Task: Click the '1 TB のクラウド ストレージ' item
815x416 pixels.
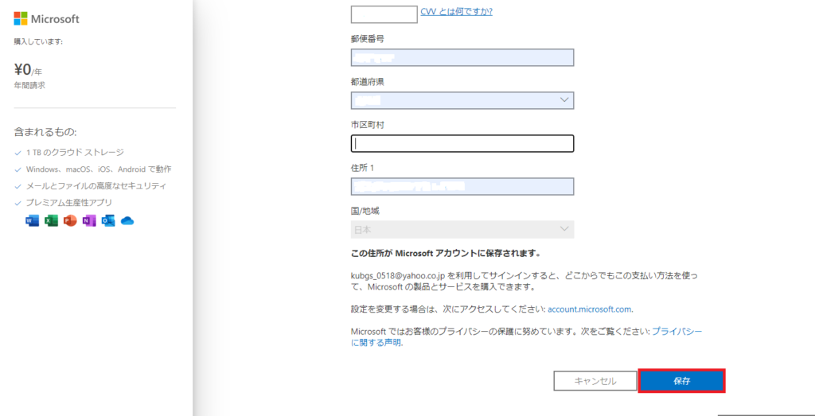Action: tap(75, 152)
